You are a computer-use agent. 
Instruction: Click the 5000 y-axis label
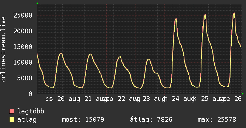(25, 78)
